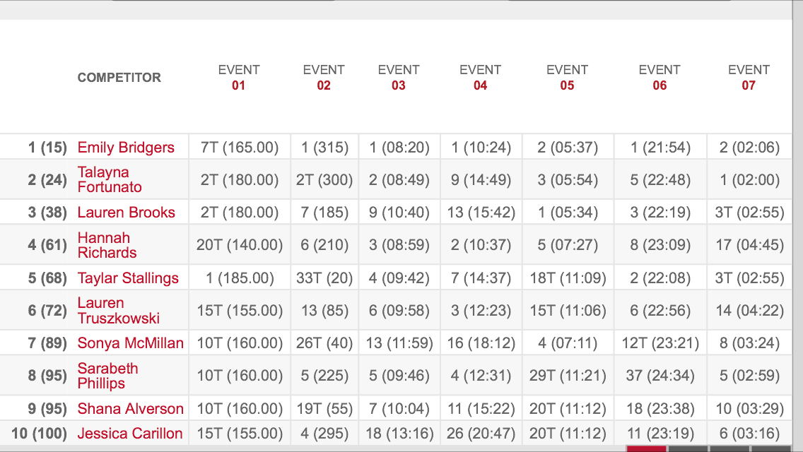Open Emily Bridgers' competitor profile

[x=126, y=148]
